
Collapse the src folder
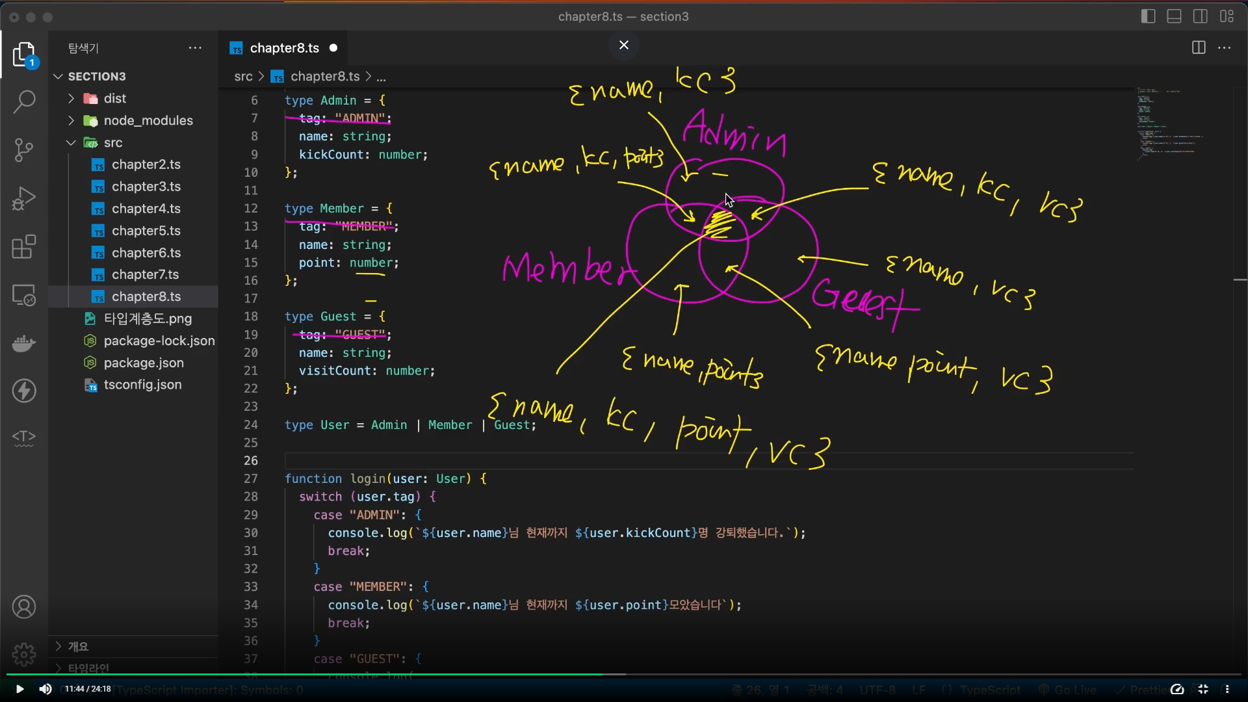pos(112,142)
